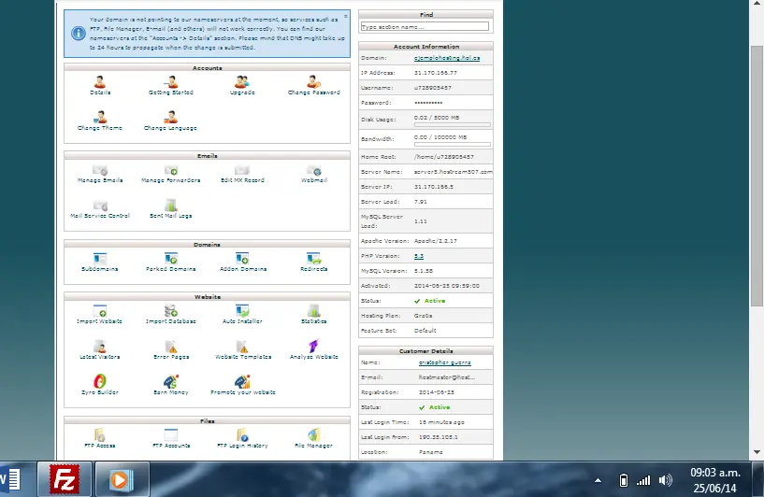Show hidden tray icons arrow

click(598, 480)
